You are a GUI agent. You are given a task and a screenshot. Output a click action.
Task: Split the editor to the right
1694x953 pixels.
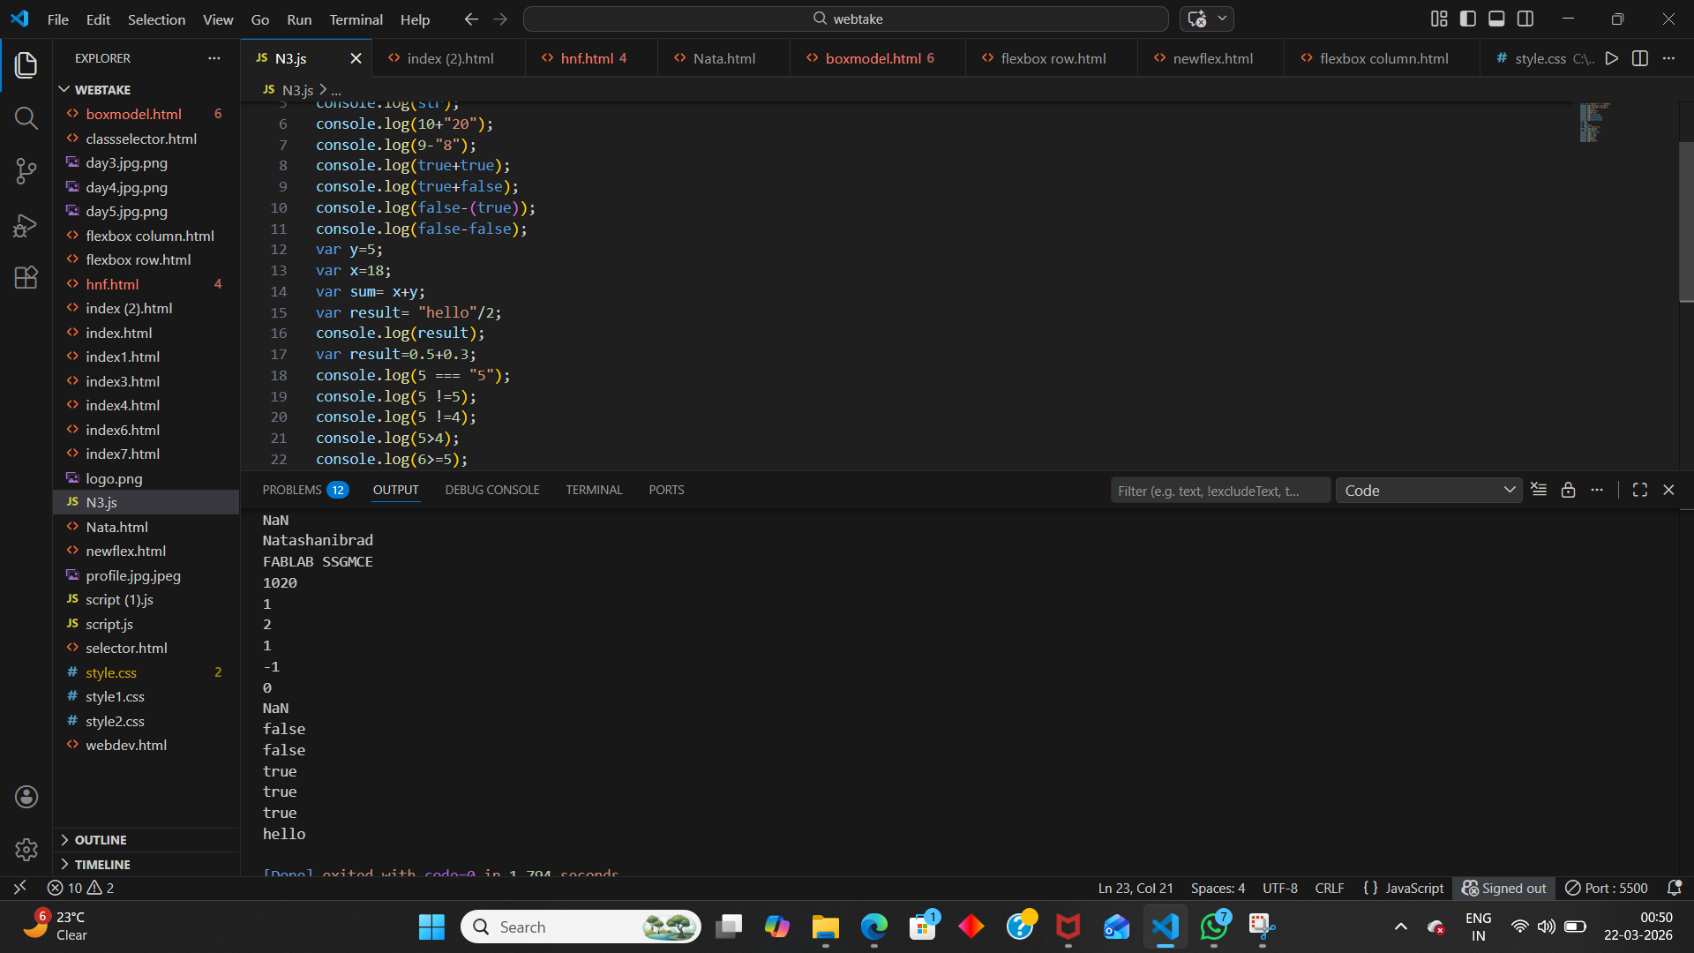pyautogui.click(x=1640, y=58)
